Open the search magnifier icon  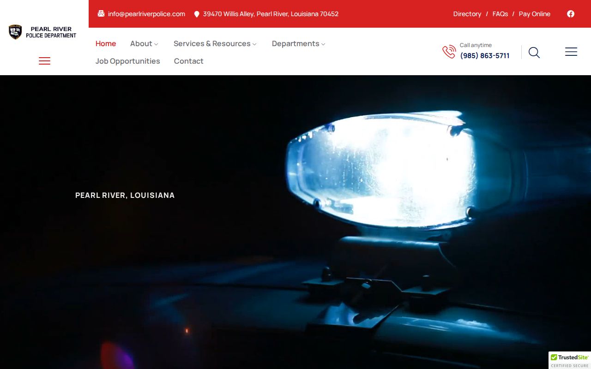[x=534, y=52]
